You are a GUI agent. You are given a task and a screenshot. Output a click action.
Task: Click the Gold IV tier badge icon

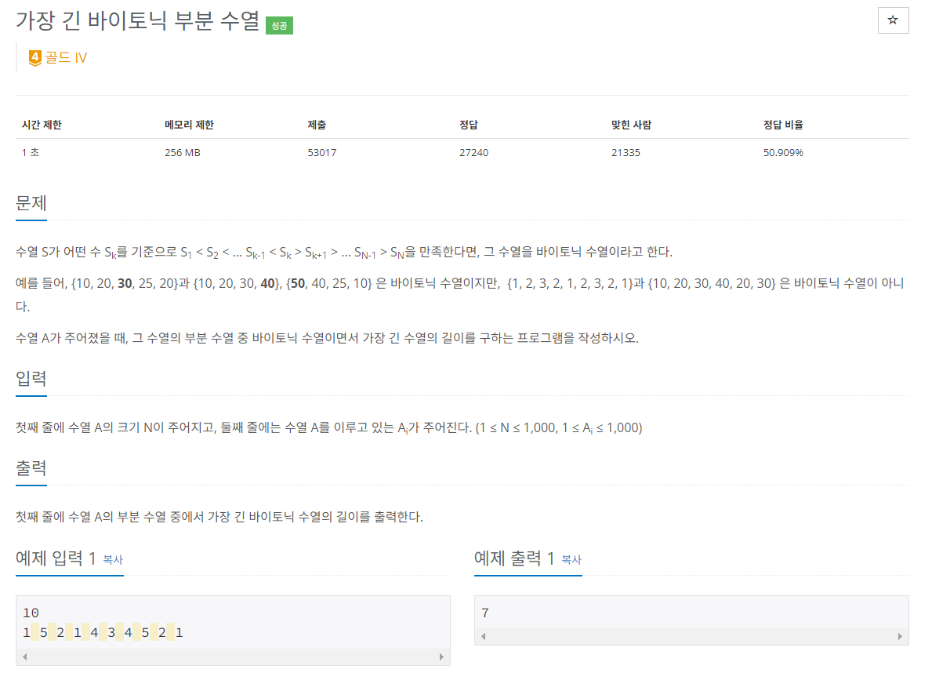point(34,56)
